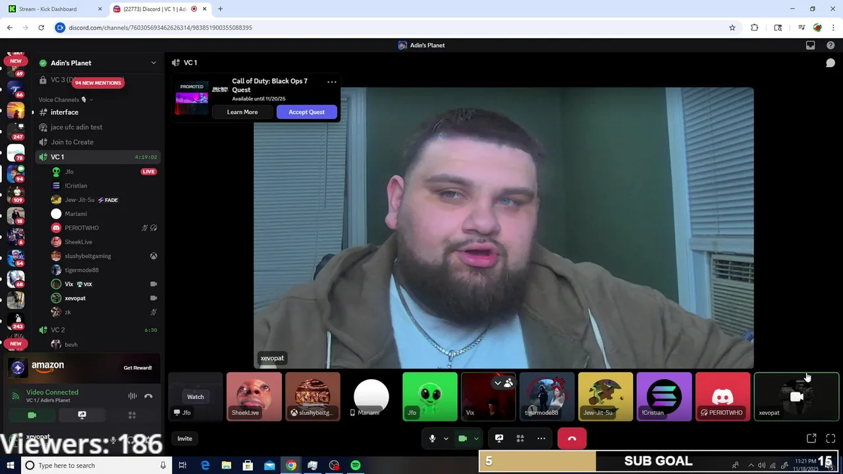The width and height of the screenshot is (843, 474).
Task: Click the address bar URL
Action: point(160,28)
